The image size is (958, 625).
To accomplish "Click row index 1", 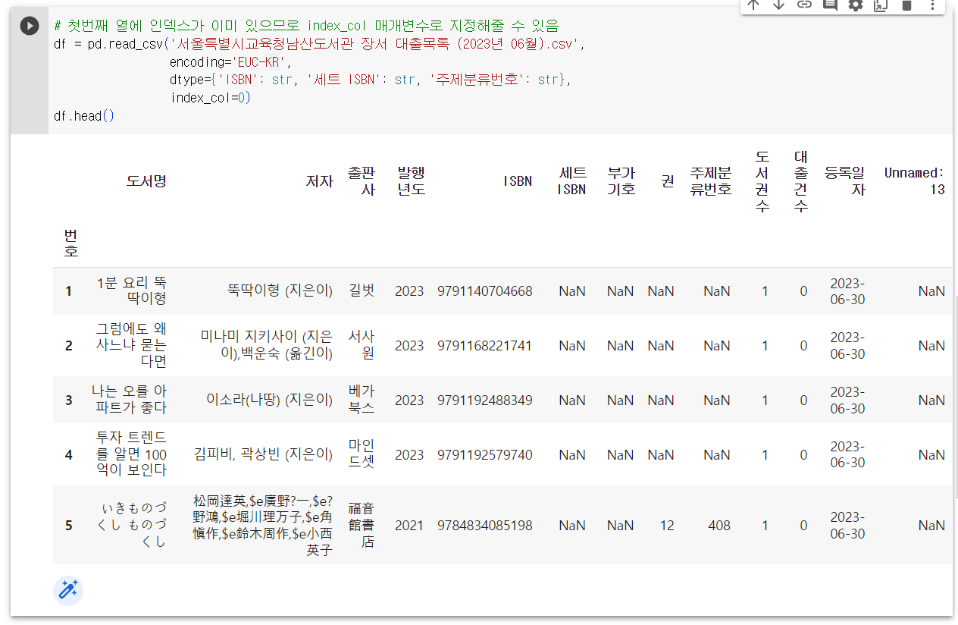I will [x=69, y=291].
